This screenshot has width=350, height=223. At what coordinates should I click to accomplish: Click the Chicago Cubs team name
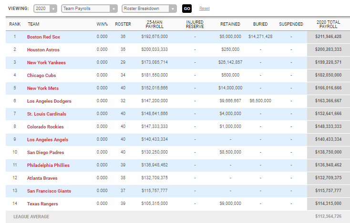41,75
